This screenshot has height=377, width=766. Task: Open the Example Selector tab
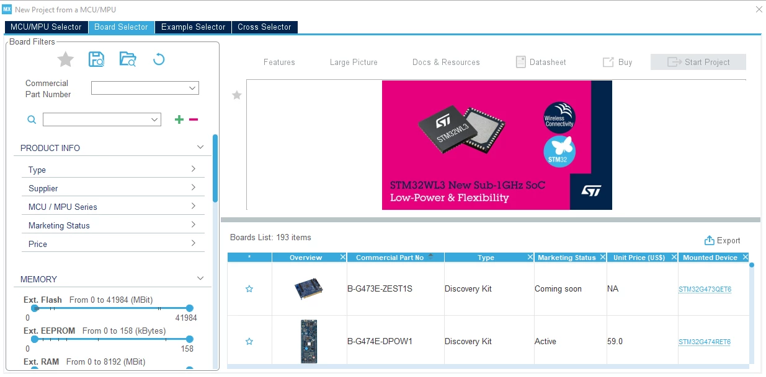(194, 27)
